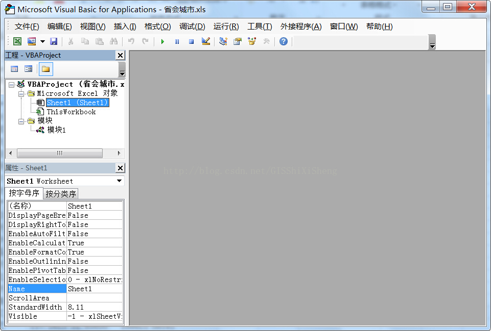Click the Redo arrow icon
This screenshot has width=491, height=331.
point(145,41)
